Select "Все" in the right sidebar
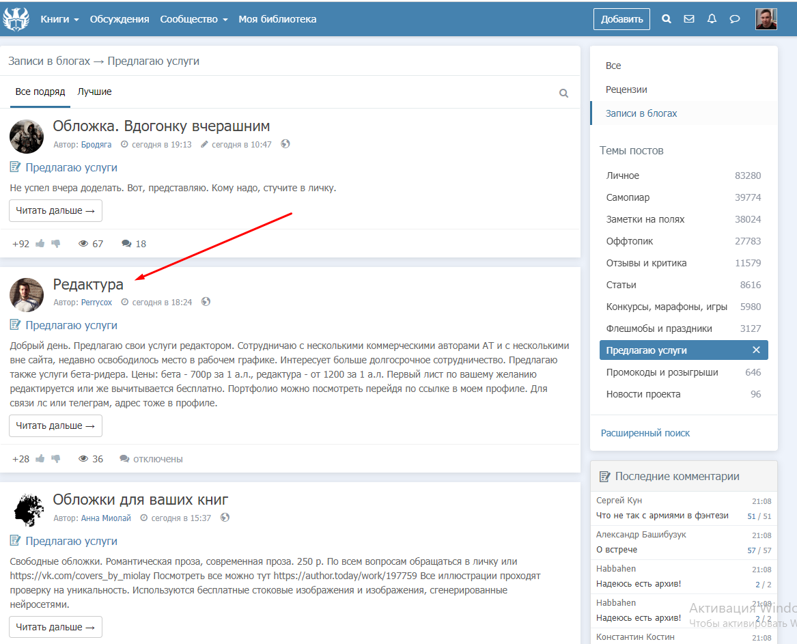 pyautogui.click(x=613, y=66)
